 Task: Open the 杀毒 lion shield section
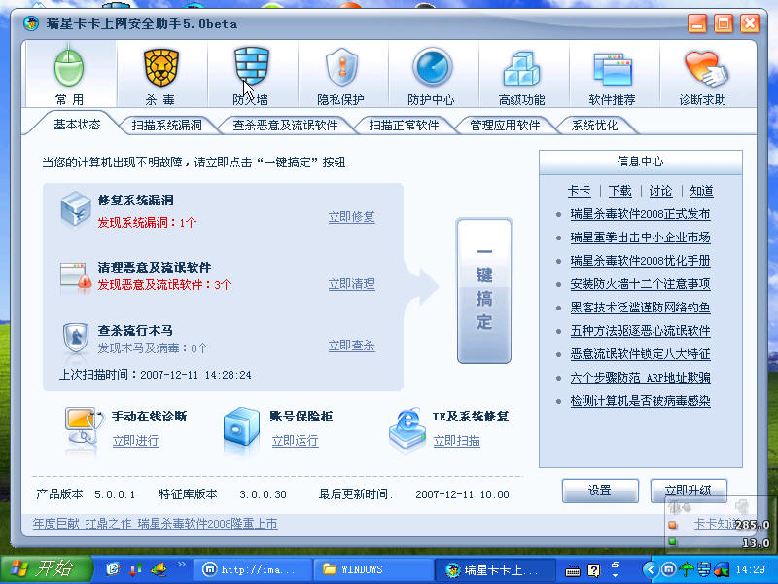pyautogui.click(x=160, y=74)
